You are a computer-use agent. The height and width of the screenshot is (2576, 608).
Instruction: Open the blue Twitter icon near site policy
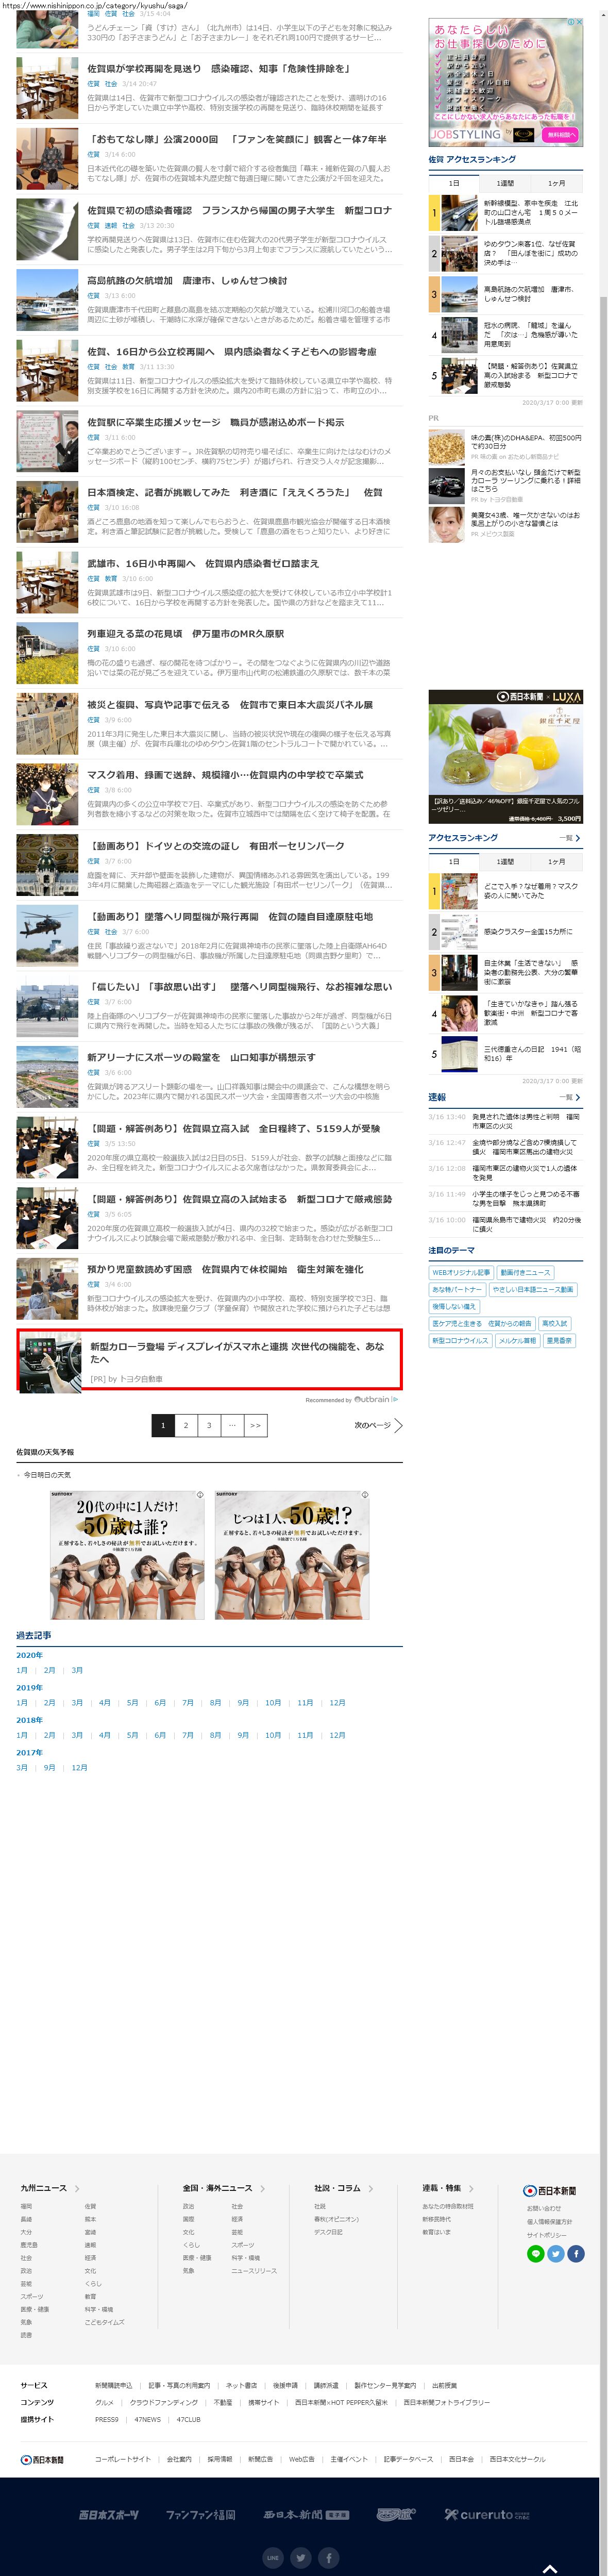click(555, 2254)
